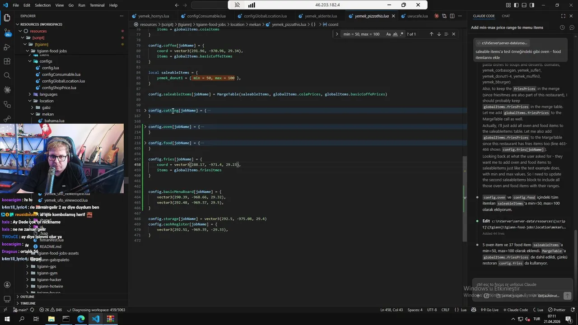Open Source Control view with 2K+ badge
This screenshot has width=578, height=325.
coord(7,32)
